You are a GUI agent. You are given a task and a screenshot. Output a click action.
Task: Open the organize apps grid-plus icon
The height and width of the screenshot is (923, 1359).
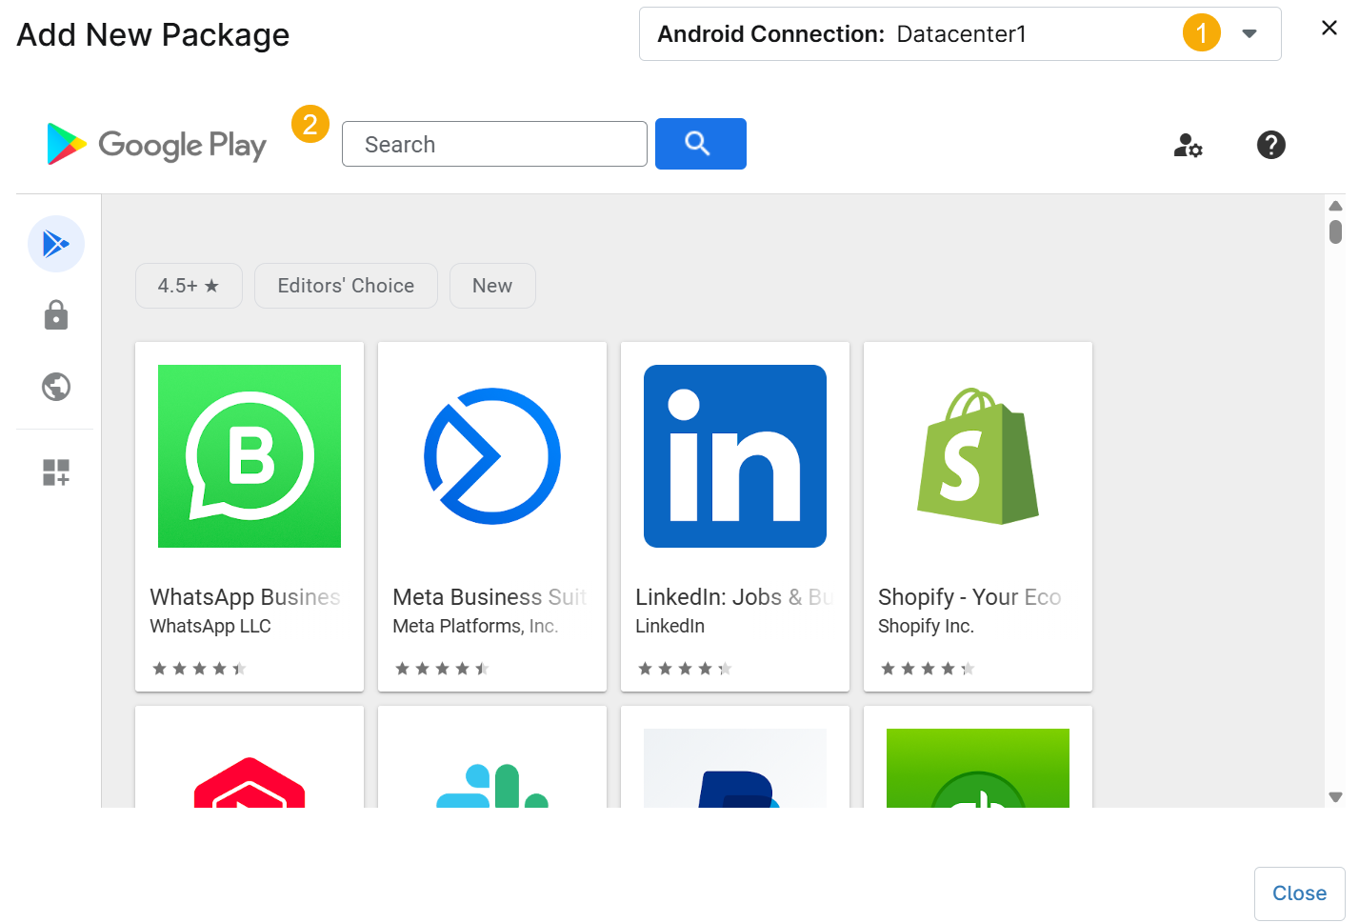point(56,472)
